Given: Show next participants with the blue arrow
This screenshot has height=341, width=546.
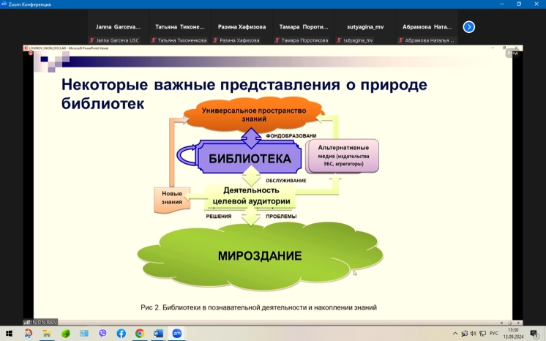Looking at the screenshot, I should 469,27.
